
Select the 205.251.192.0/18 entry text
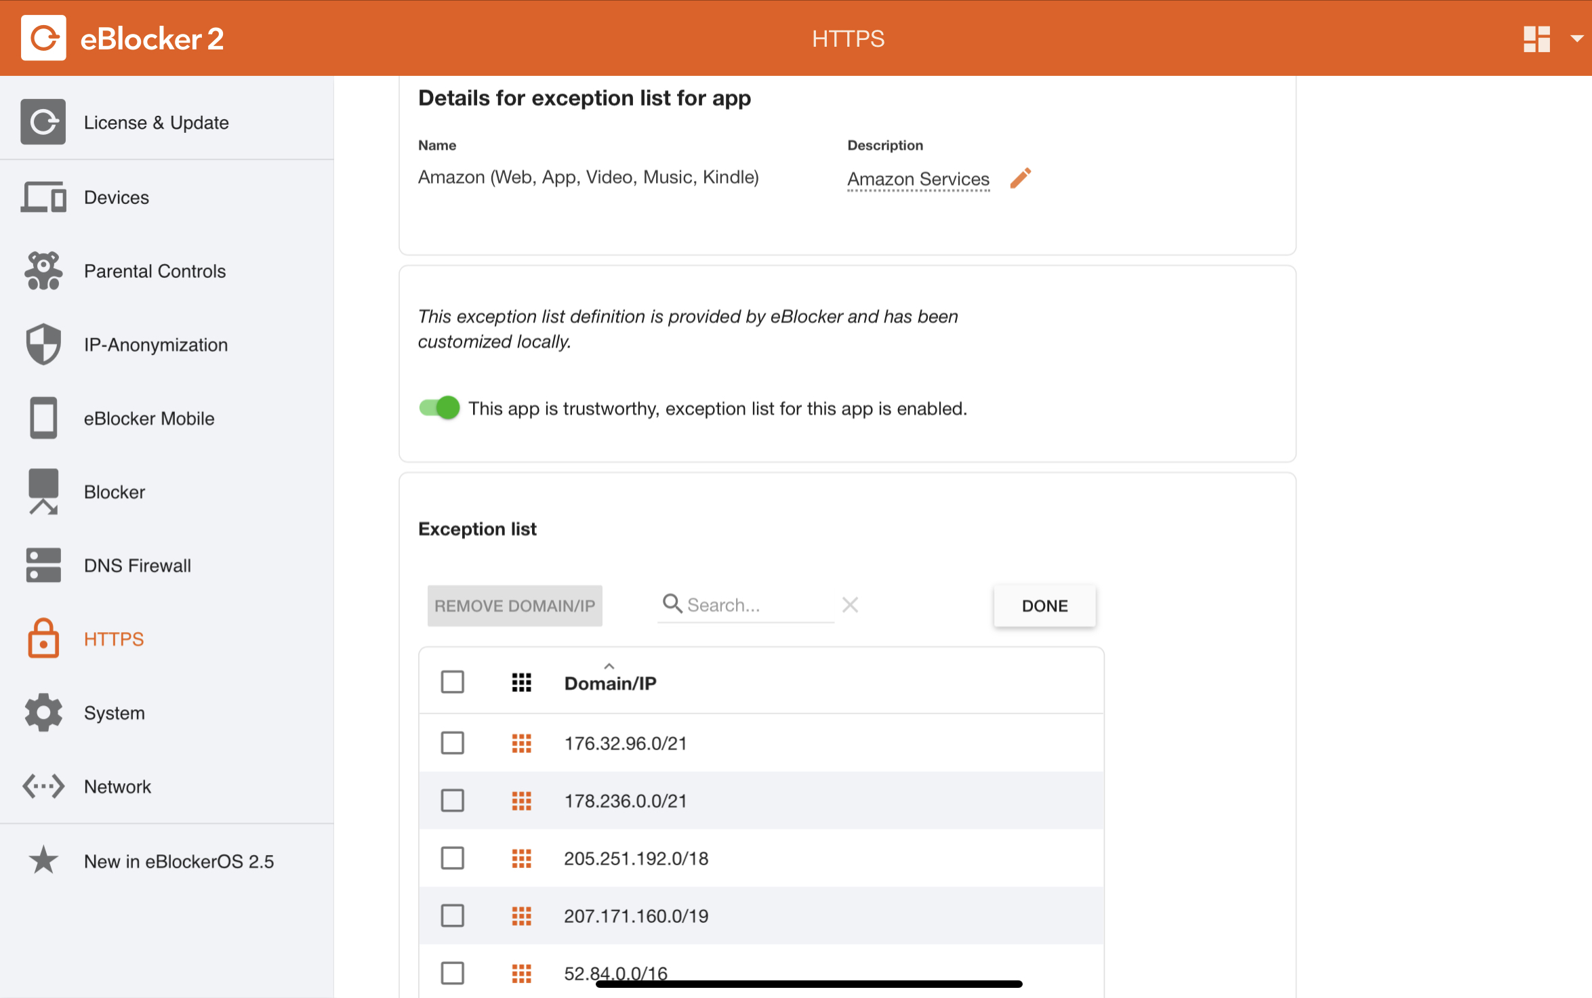[x=636, y=858]
